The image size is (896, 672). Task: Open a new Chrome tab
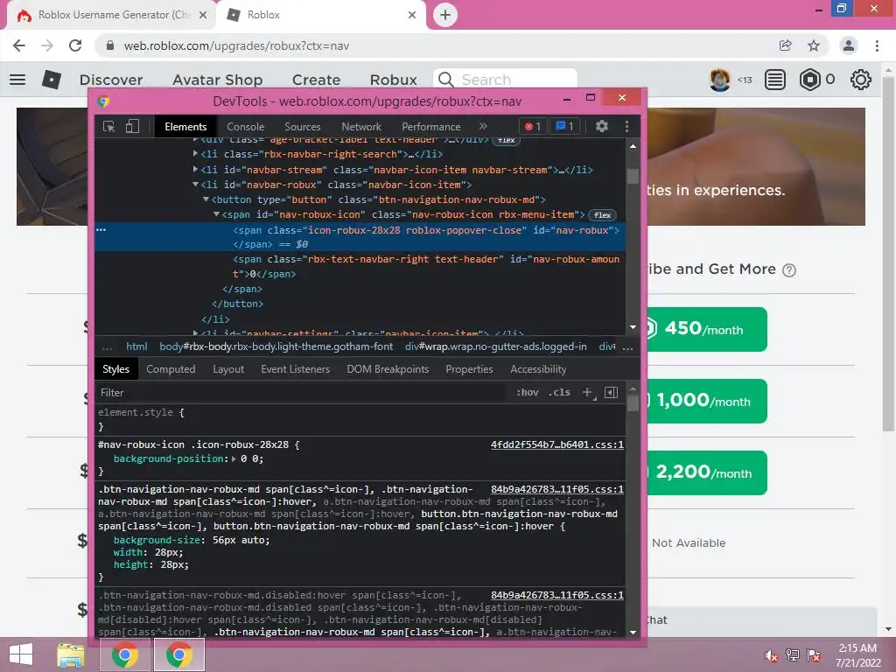pos(445,15)
